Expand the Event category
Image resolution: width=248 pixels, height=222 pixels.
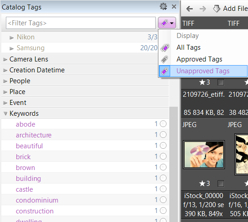coord(5,103)
